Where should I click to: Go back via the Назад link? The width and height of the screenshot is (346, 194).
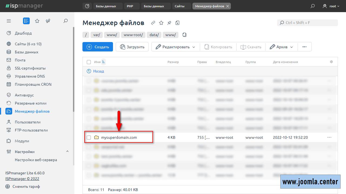pos(98,71)
